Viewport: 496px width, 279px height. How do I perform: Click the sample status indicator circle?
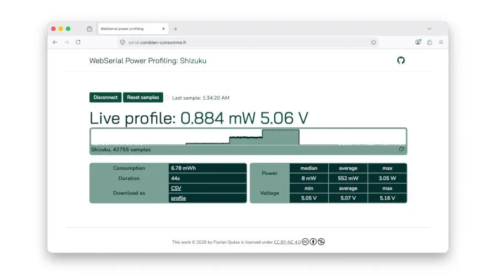[167, 98]
